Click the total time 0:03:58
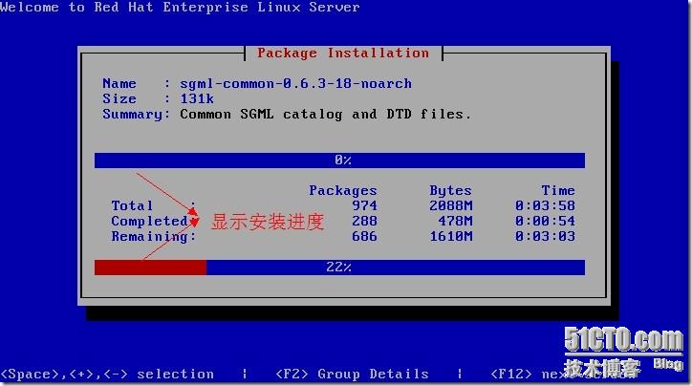 tap(545, 205)
